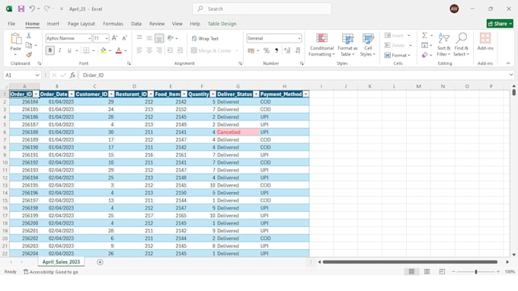Open Order_Date column filter dropdown
This screenshot has height=291, width=518.
[x=72, y=94]
